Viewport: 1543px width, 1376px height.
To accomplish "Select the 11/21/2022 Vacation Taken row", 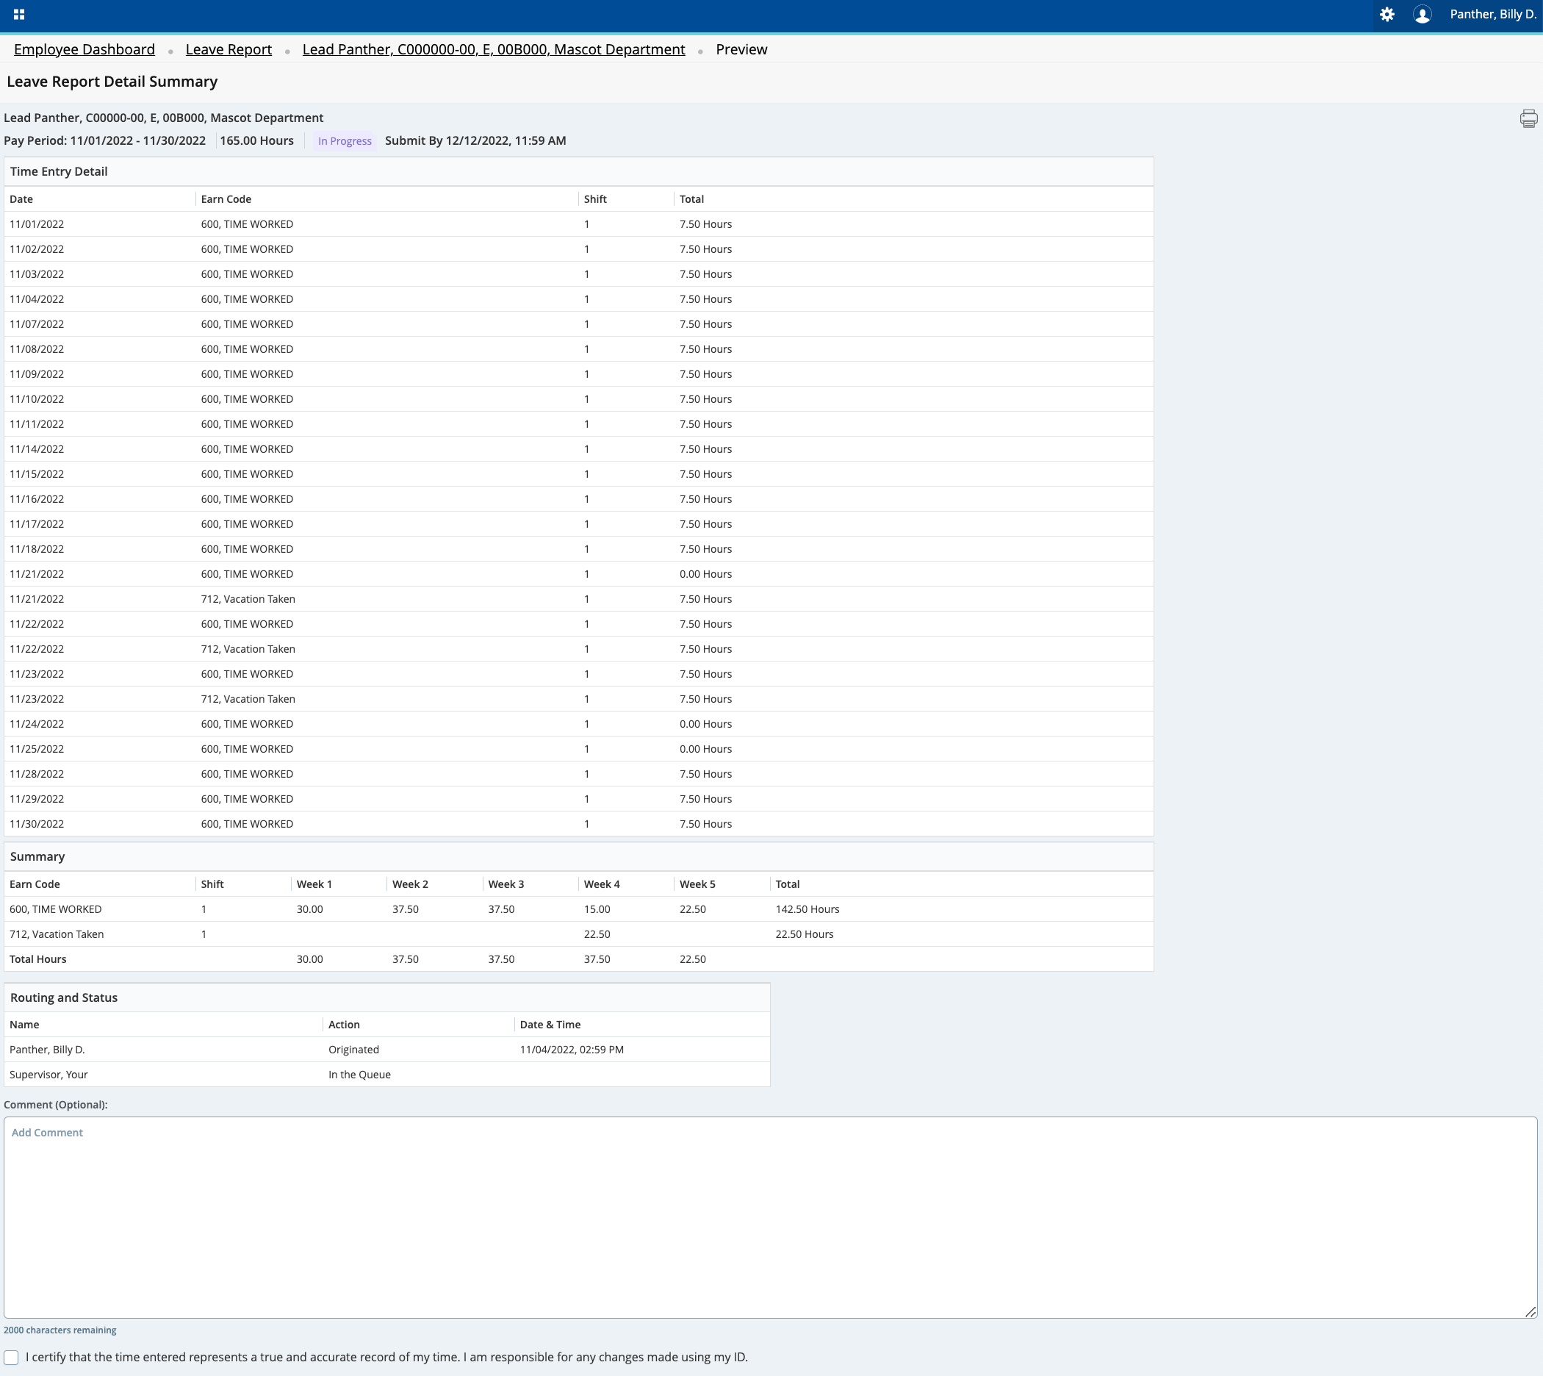I will [x=248, y=599].
